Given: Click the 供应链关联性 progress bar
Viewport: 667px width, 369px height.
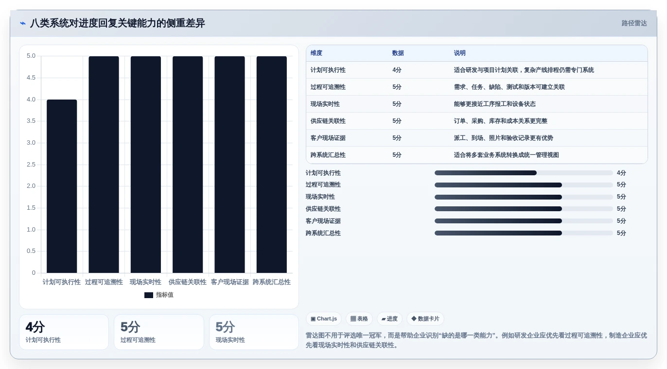Looking at the screenshot, I should [x=524, y=209].
